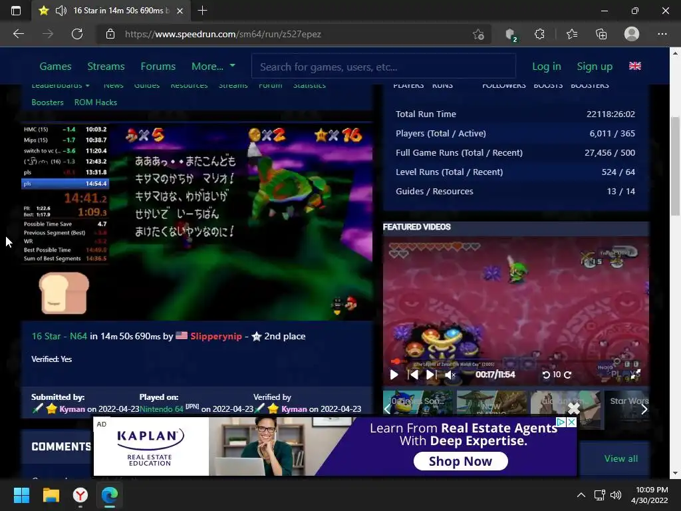Show next featured video thumbnails
Viewport: 681px width, 511px height.
pos(644,409)
